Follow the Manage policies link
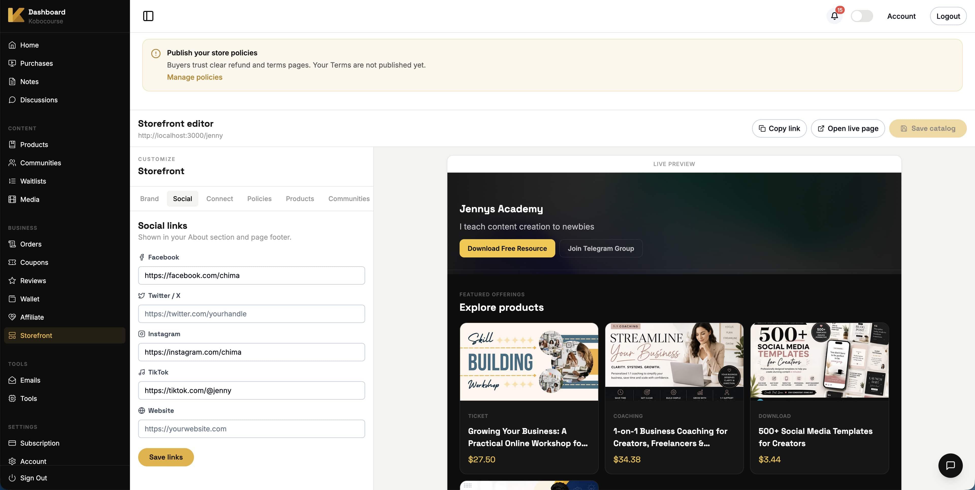 tap(194, 77)
